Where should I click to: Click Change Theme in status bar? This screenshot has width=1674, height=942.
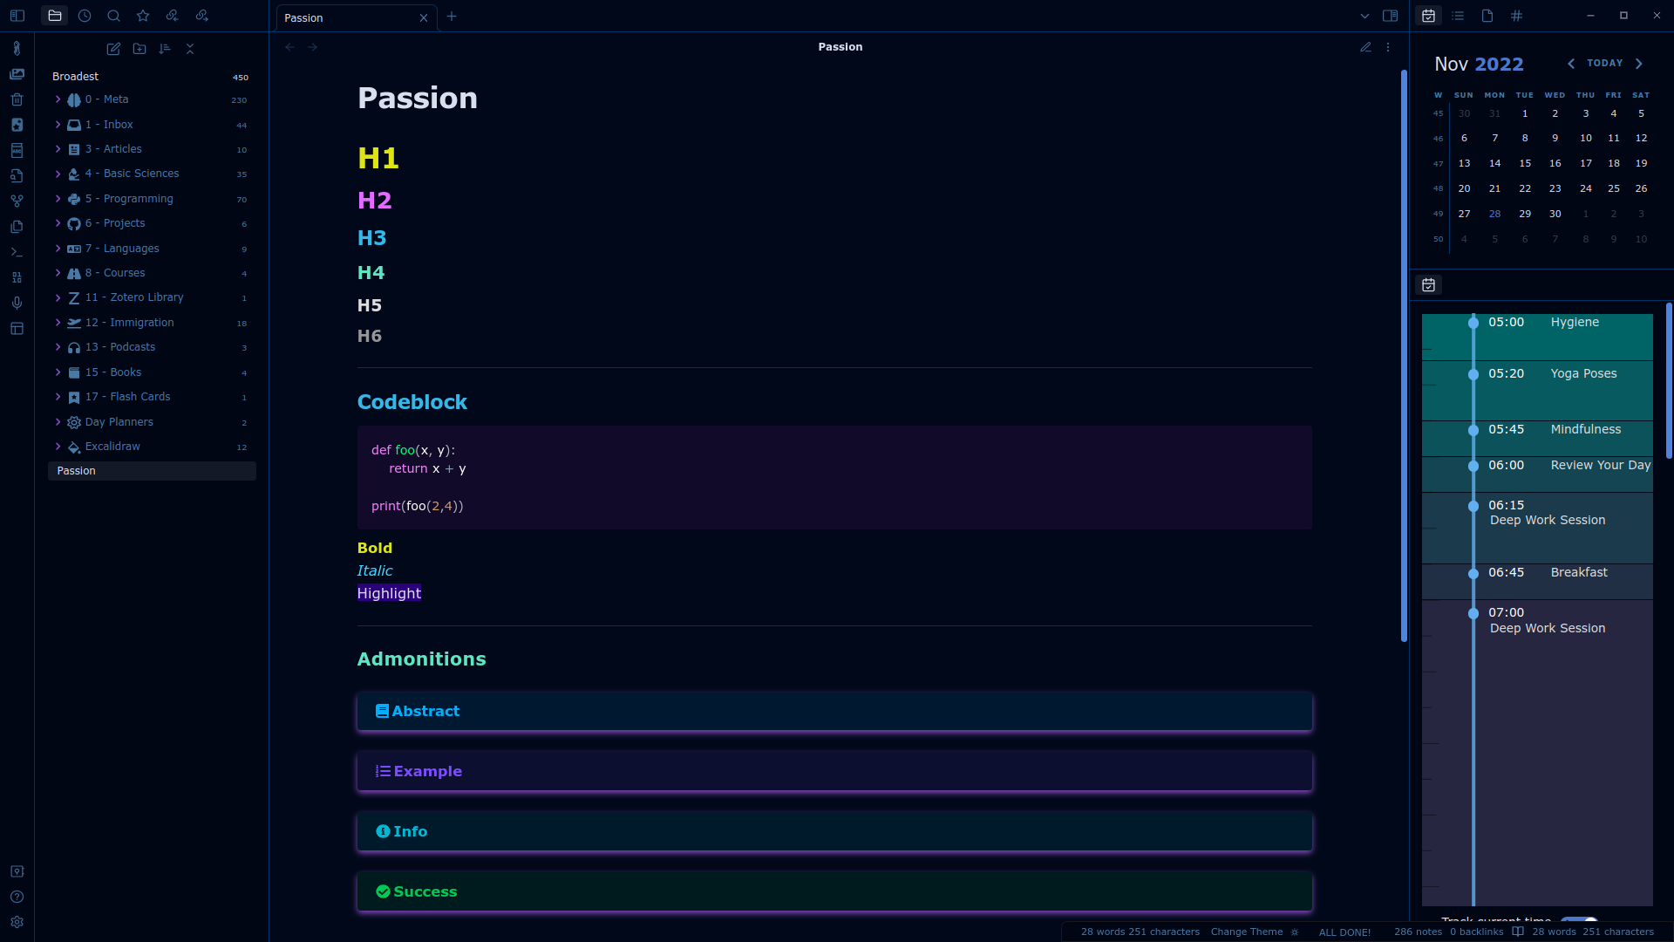click(x=1246, y=932)
